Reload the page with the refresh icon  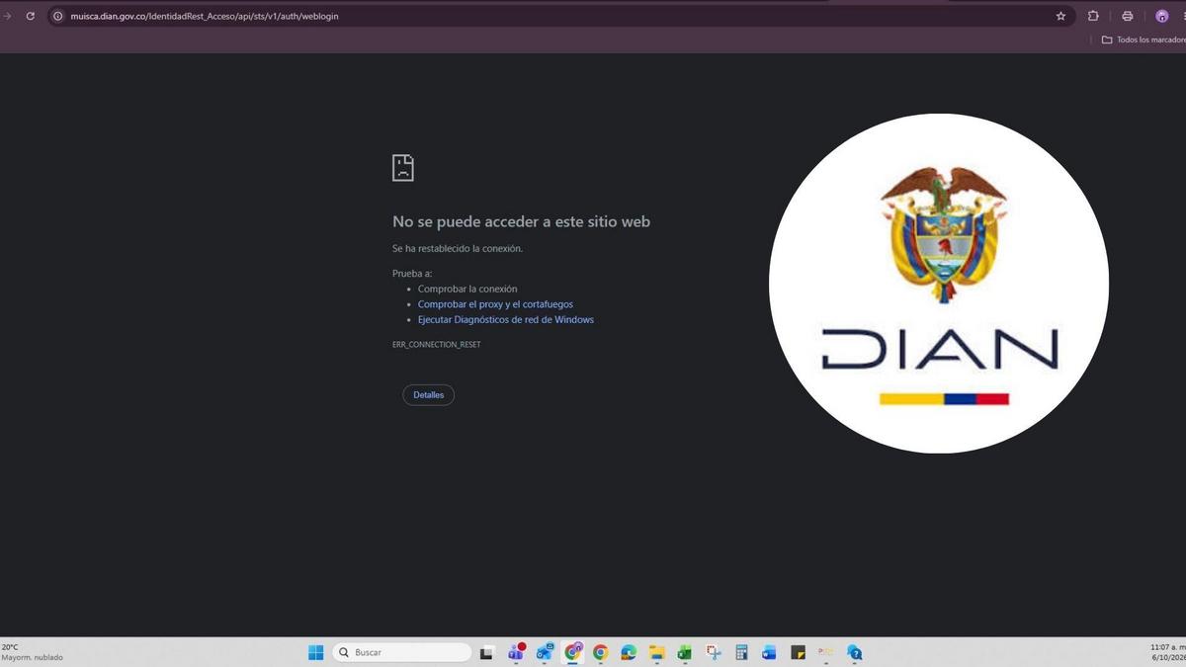31,16
